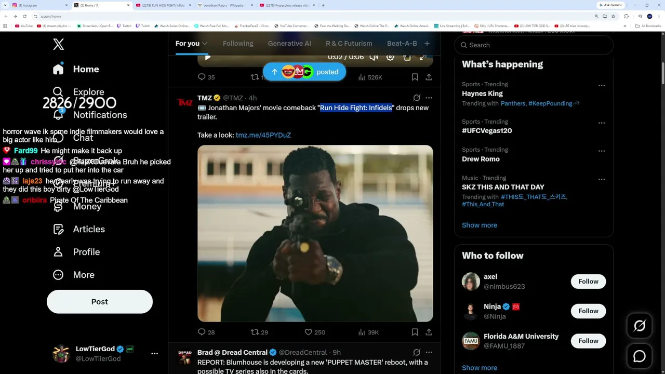665x374 pixels.
Task: Go to Home in the left navigation
Action: pyautogui.click(x=76, y=69)
